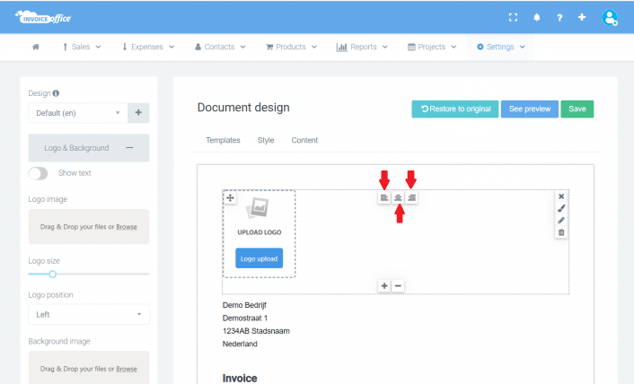Click the move handle on logo block
Viewport: 634px width, 384px height.
(x=230, y=198)
